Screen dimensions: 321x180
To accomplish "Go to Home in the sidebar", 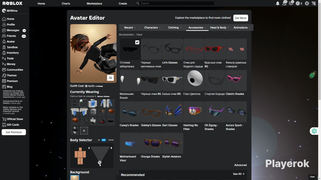I will (x=8, y=19).
